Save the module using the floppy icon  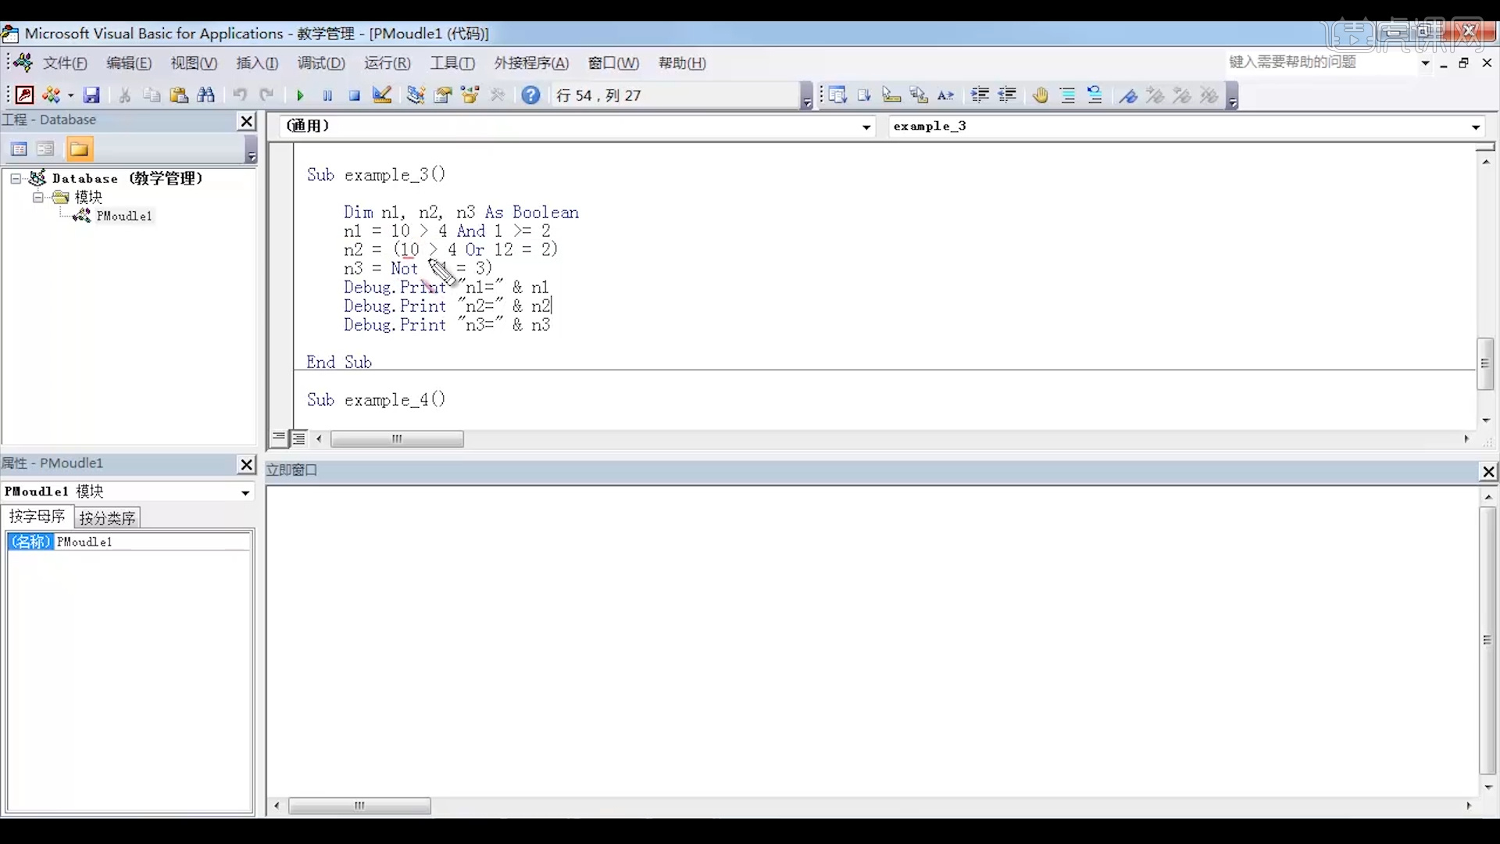click(x=92, y=95)
